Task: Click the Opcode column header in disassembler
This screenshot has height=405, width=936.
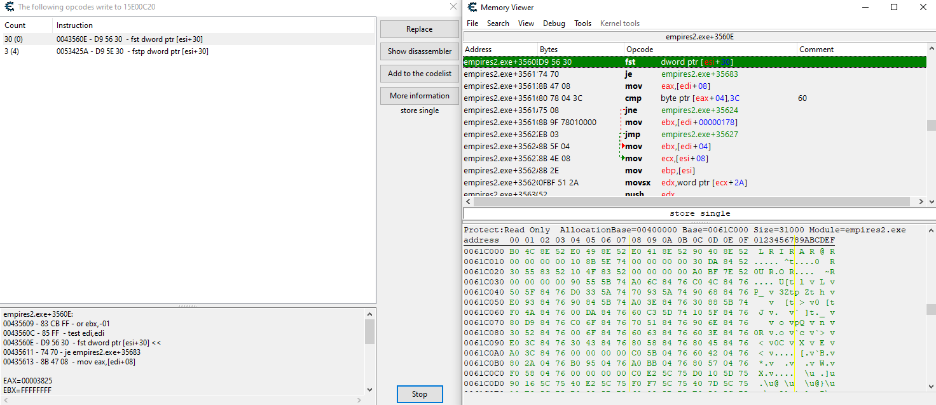Action: click(x=710, y=50)
